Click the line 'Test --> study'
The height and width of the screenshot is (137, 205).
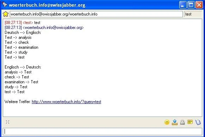pos(16,52)
